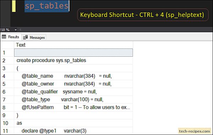
Task: Select the 'declare @type1' row
Action: 73,131
